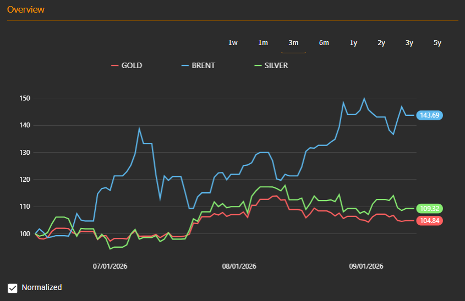Switch chart to 6m range
This screenshot has height=301, width=465.
[x=324, y=43]
